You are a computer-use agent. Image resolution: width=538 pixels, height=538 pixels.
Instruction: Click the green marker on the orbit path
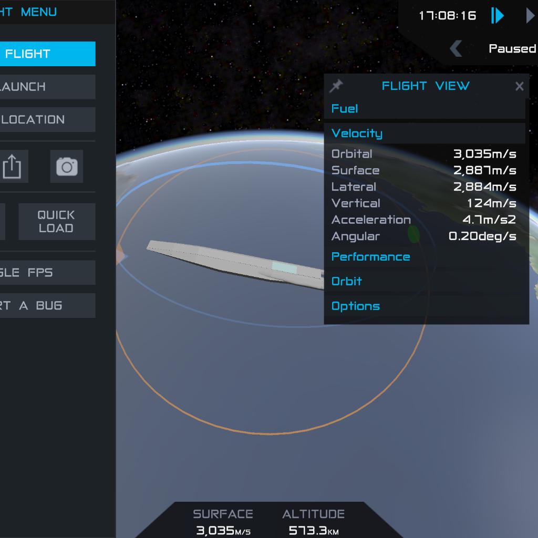click(x=413, y=234)
